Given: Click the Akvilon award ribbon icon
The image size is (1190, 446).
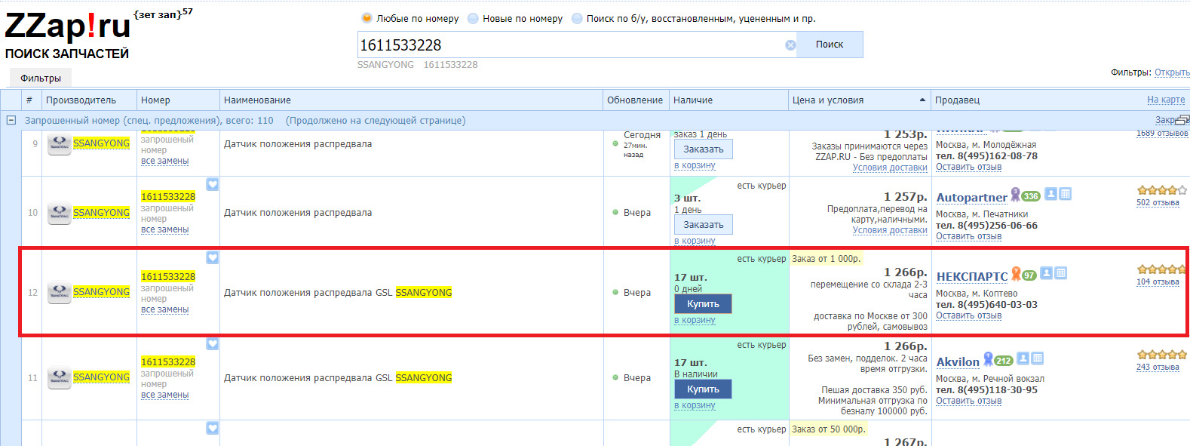Looking at the screenshot, I should (x=988, y=359).
